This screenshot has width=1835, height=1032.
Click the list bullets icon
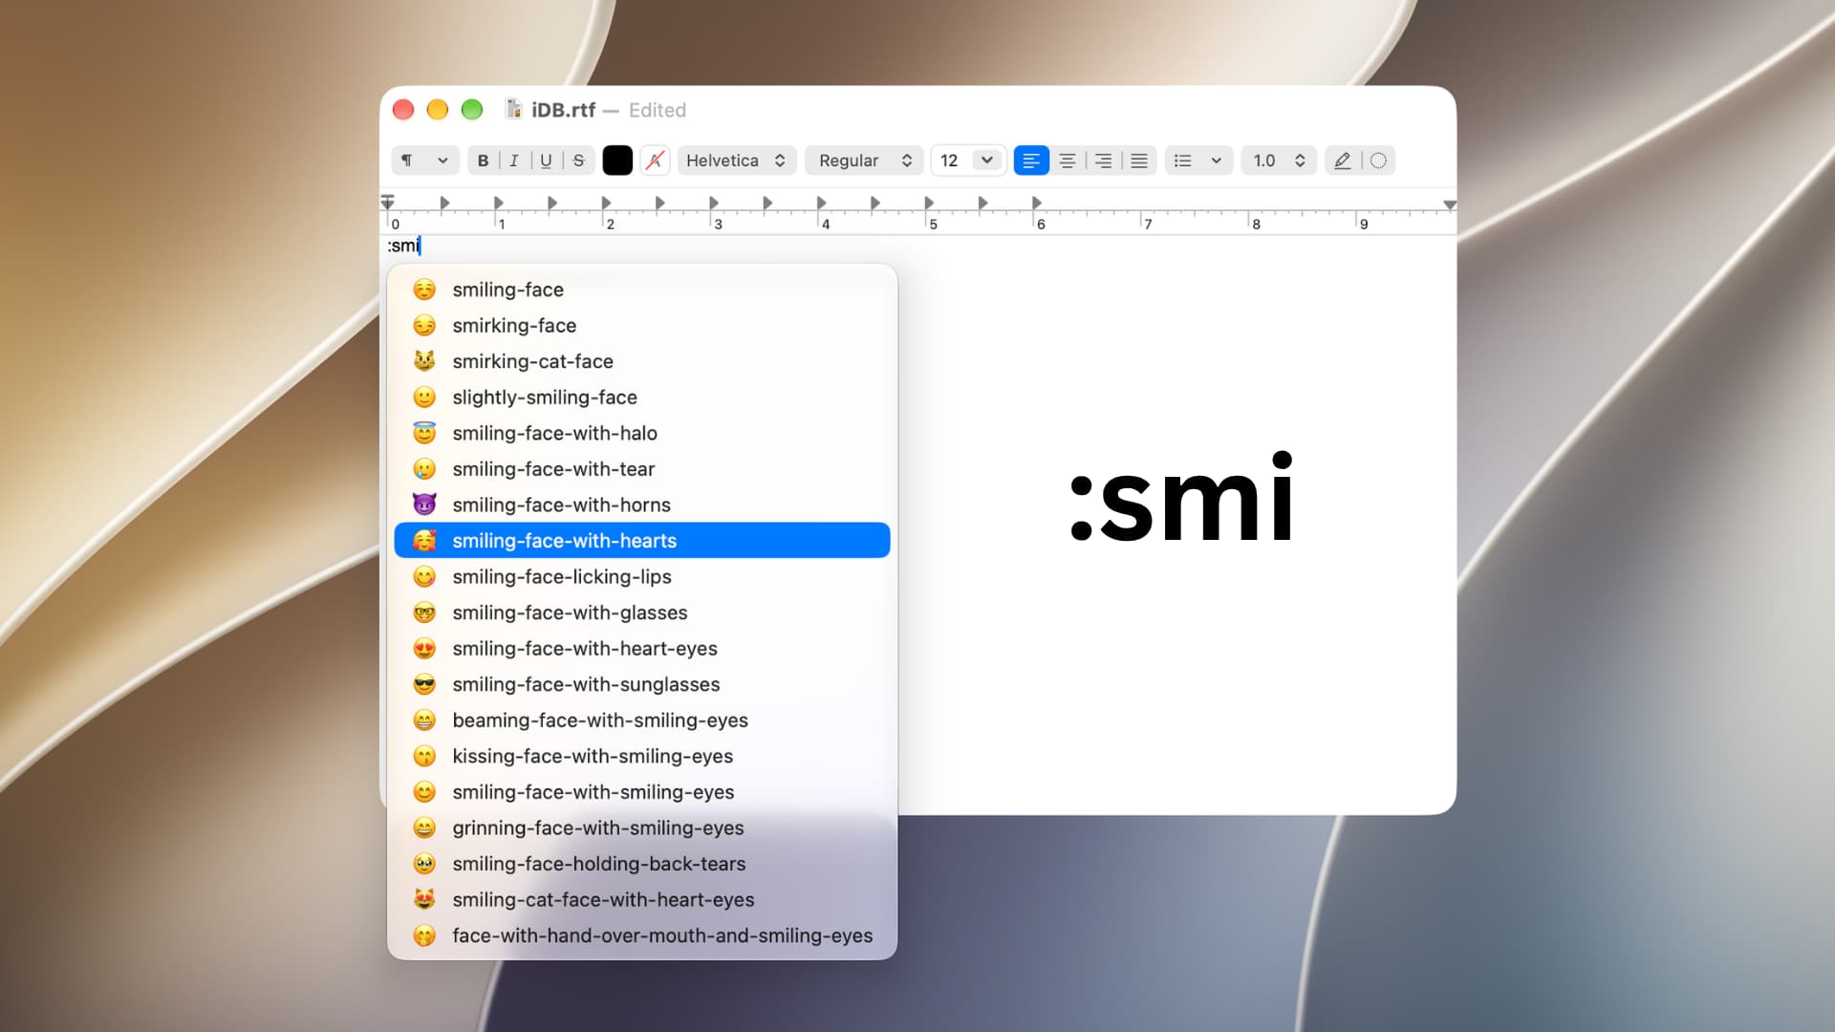1183,161
